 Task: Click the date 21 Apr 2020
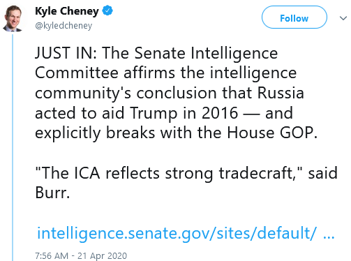click(102, 256)
